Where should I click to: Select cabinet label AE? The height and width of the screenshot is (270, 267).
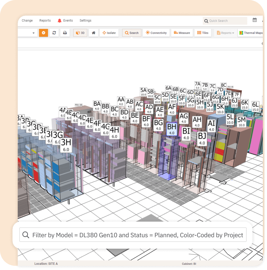pos(160,112)
